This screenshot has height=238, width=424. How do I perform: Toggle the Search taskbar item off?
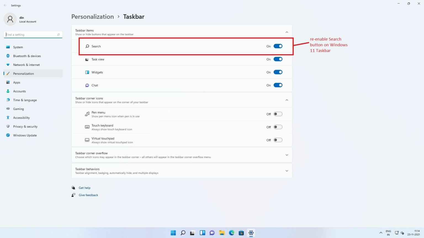click(278, 46)
